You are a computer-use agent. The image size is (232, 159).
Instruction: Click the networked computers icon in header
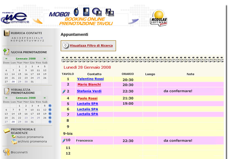(x=110, y=12)
